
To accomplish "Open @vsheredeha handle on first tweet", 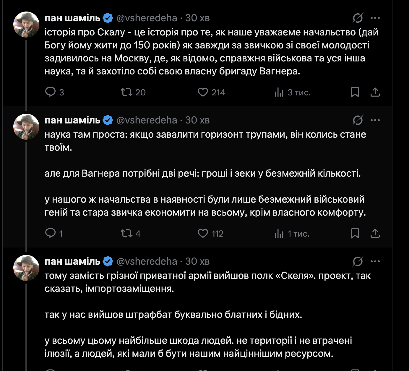I will 147,18.
